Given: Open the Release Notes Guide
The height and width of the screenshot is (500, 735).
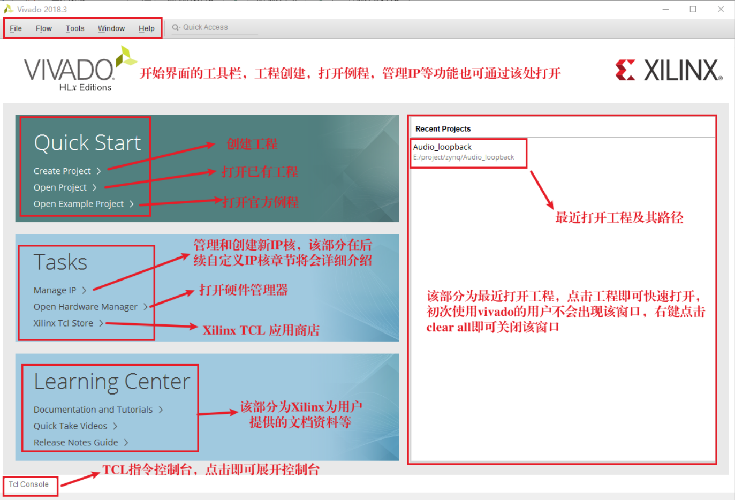Looking at the screenshot, I should 76,443.
